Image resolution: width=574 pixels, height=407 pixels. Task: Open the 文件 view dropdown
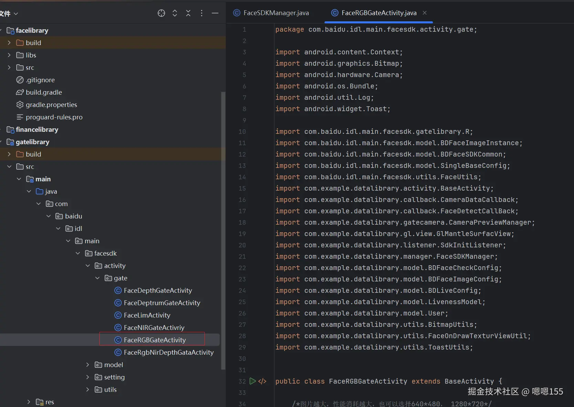click(9, 14)
